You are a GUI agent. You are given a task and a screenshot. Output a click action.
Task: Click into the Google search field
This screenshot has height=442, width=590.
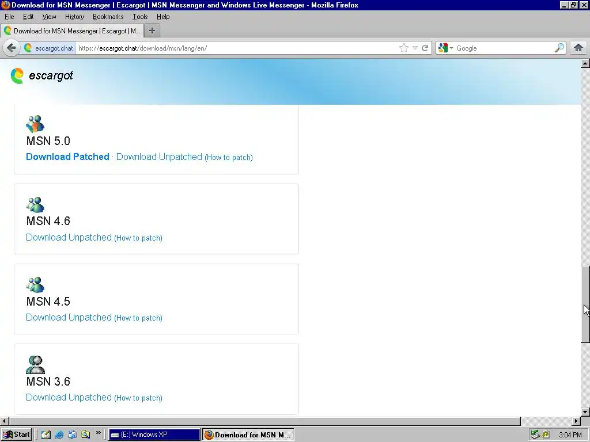click(x=504, y=48)
